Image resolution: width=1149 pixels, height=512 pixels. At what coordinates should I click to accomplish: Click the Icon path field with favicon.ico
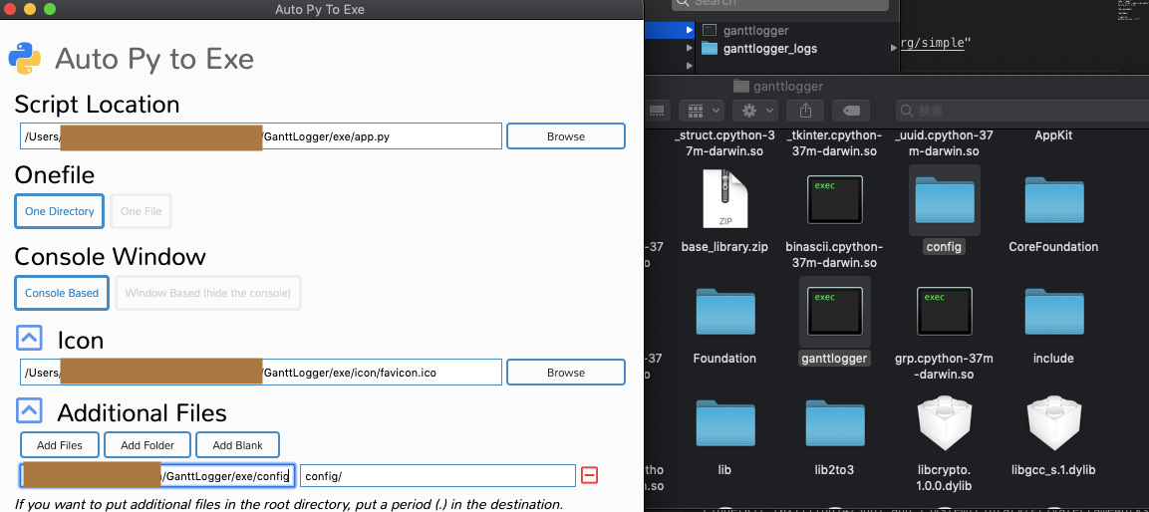click(x=261, y=373)
